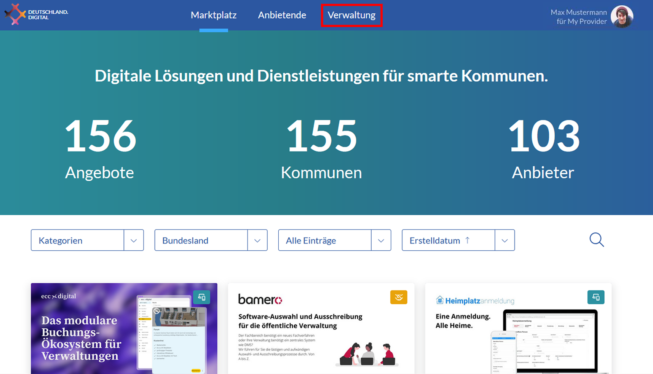Open the magnifying glass search
The image size is (653, 374).
[596, 240]
